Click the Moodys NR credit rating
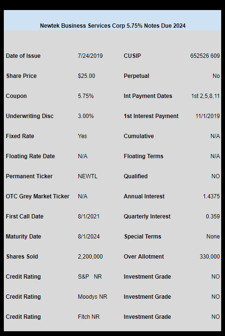The height and width of the screenshot is (336, 225). click(92, 297)
